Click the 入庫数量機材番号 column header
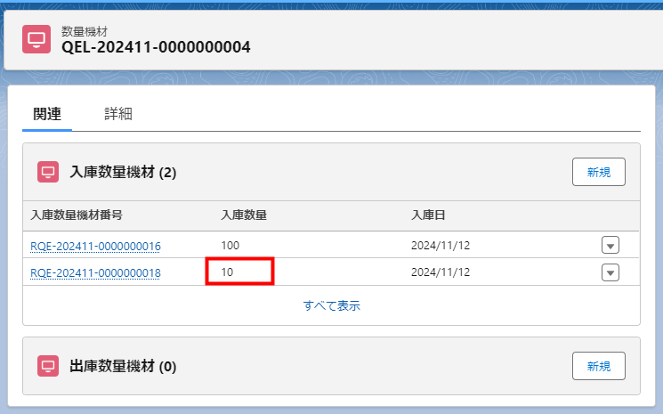The width and height of the screenshot is (663, 414). [76, 215]
